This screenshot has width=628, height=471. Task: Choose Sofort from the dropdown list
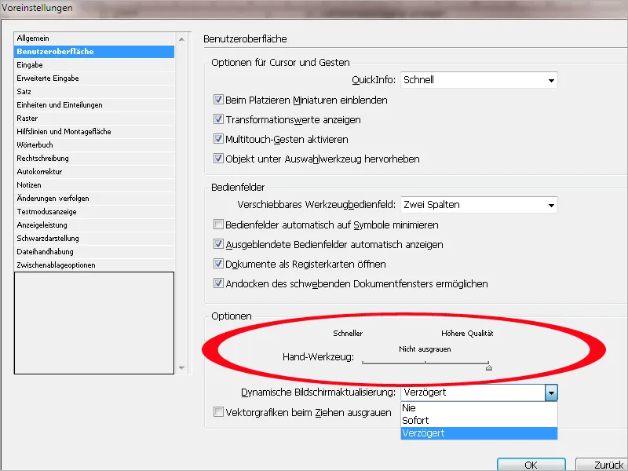coord(479,421)
